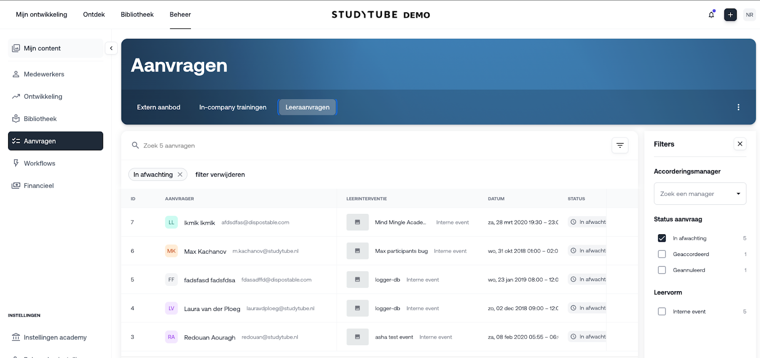Open the three-dot more options menu

coord(738,107)
